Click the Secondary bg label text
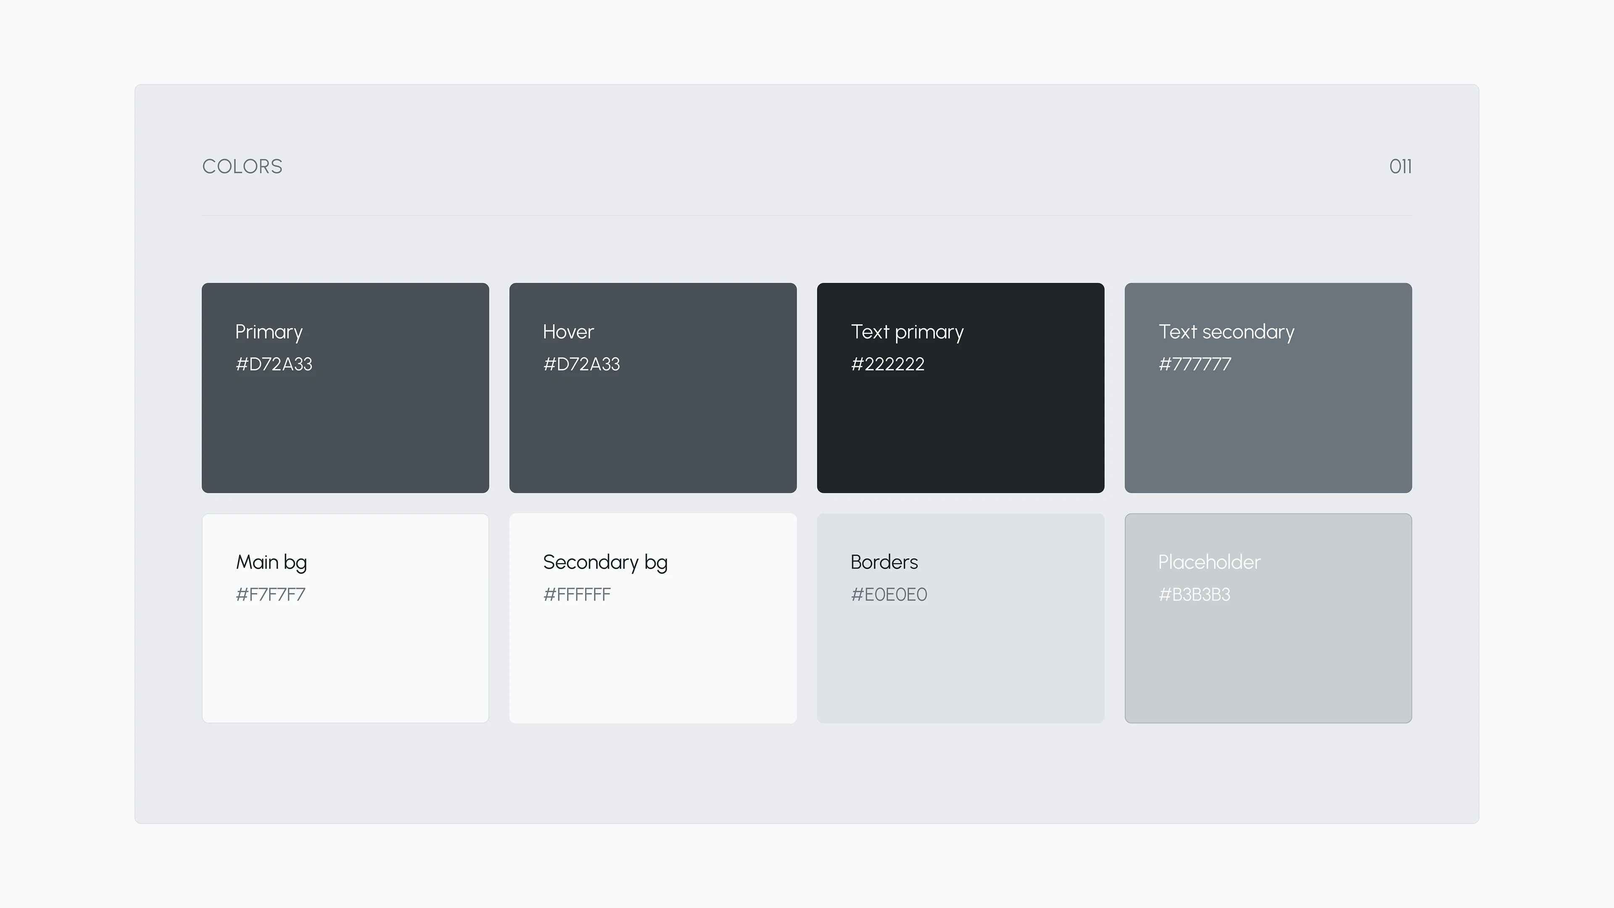1614x908 pixels. coord(605,563)
